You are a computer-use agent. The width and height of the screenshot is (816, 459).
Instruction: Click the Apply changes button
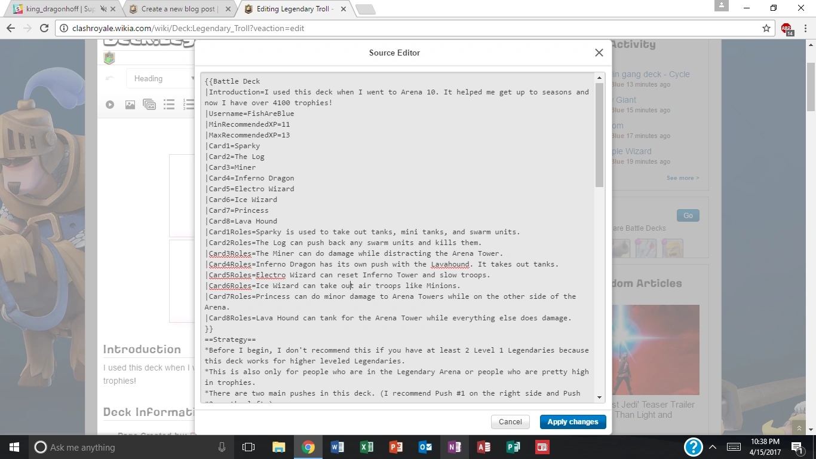click(x=573, y=422)
